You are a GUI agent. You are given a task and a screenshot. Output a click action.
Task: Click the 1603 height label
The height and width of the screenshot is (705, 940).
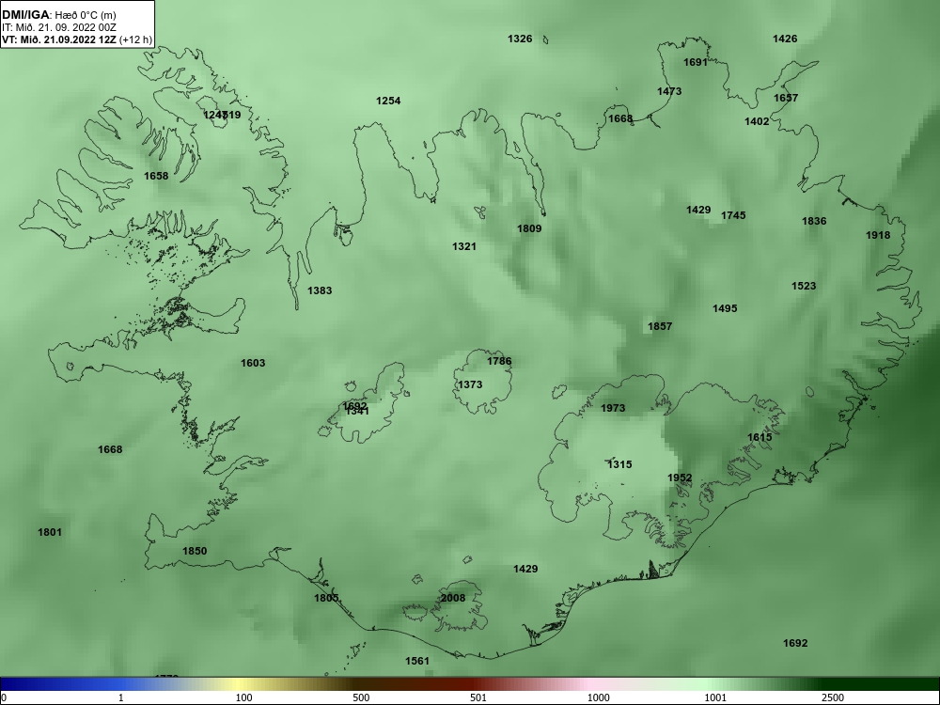pos(253,363)
